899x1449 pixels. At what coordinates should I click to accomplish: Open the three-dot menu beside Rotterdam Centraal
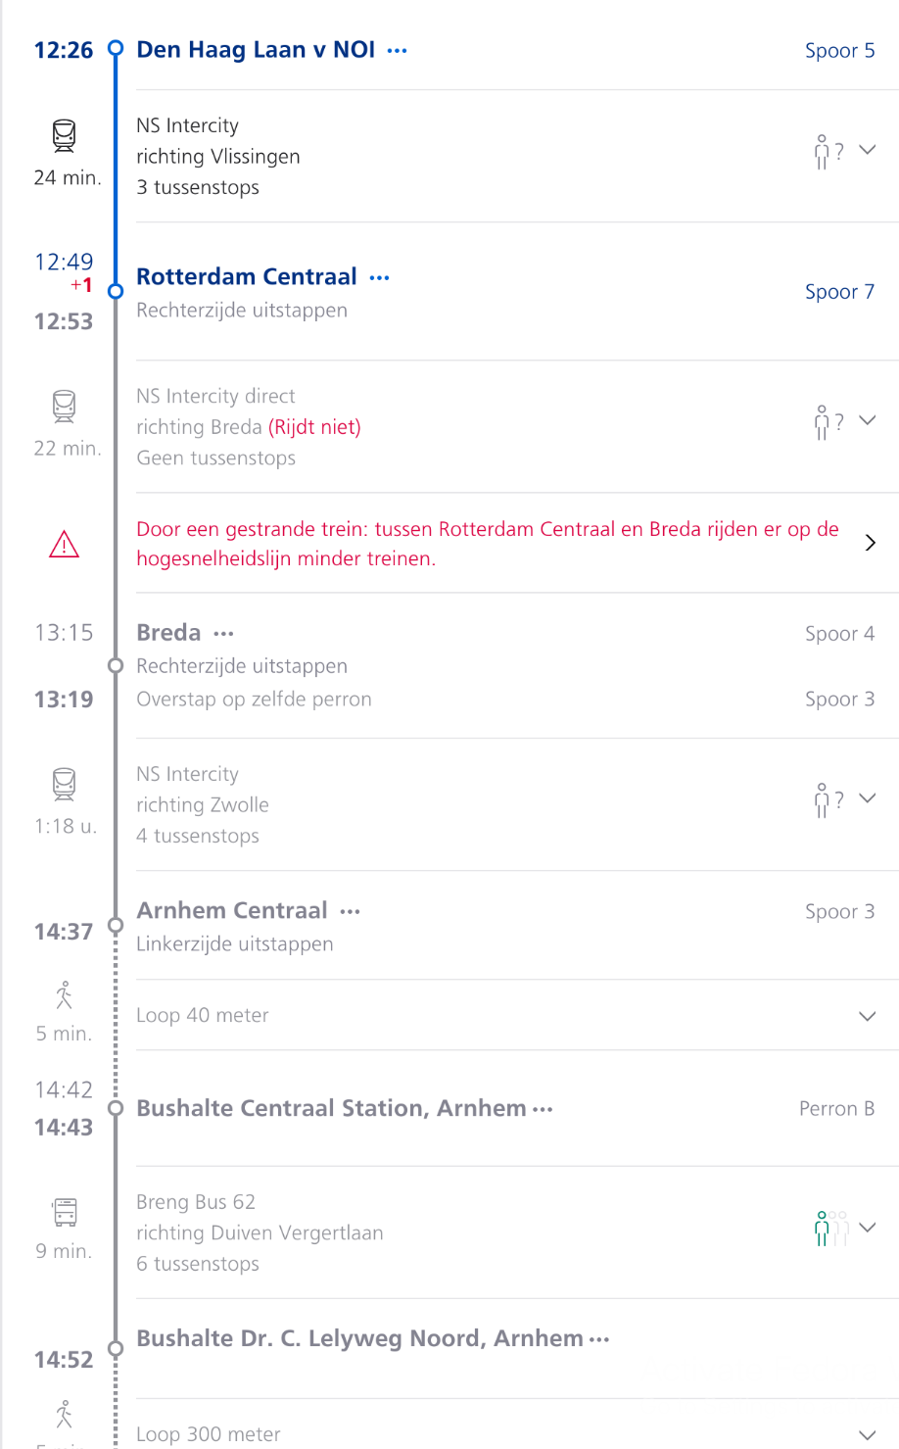(x=379, y=278)
